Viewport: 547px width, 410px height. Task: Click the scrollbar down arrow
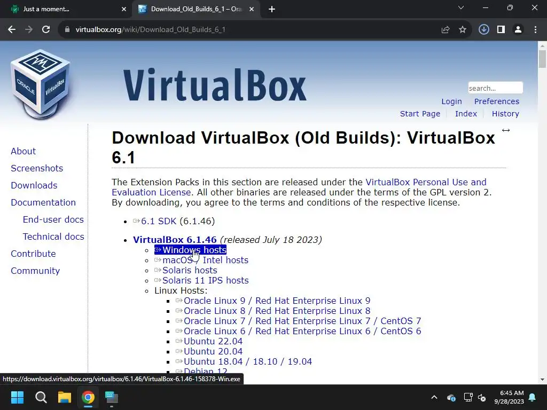[x=542, y=380]
